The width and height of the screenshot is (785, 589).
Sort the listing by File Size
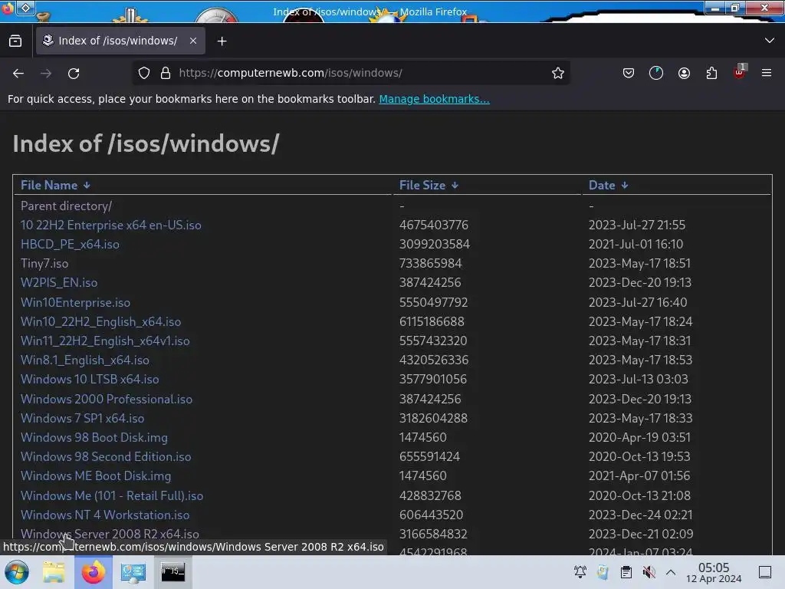[x=429, y=186]
